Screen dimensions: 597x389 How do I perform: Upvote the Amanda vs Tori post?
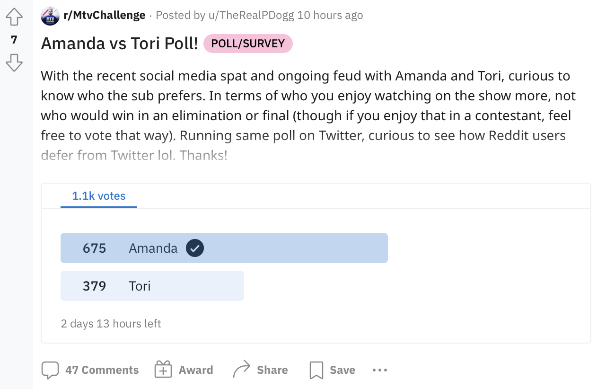click(14, 17)
